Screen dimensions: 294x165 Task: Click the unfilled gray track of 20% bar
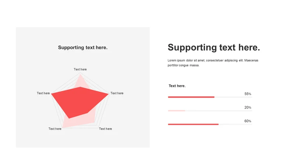[219, 111]
